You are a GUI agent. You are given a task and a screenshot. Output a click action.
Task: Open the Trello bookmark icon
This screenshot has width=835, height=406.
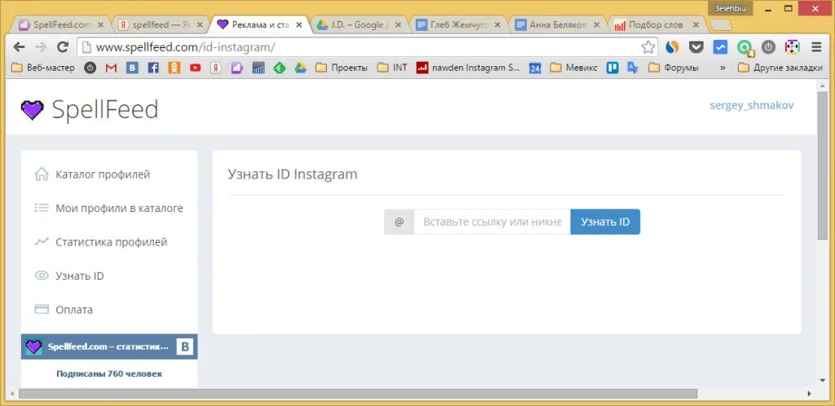tap(612, 68)
